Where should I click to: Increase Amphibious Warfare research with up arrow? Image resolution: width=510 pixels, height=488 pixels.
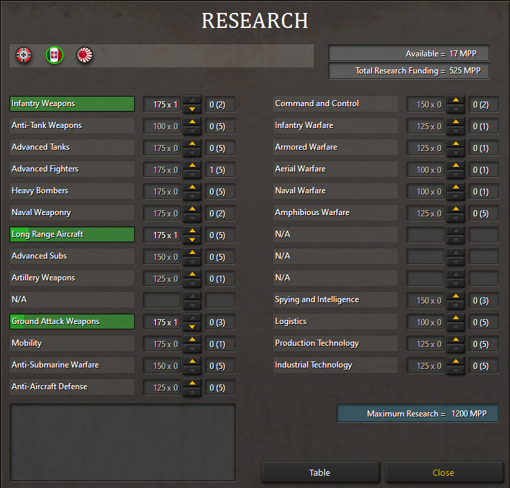click(456, 209)
